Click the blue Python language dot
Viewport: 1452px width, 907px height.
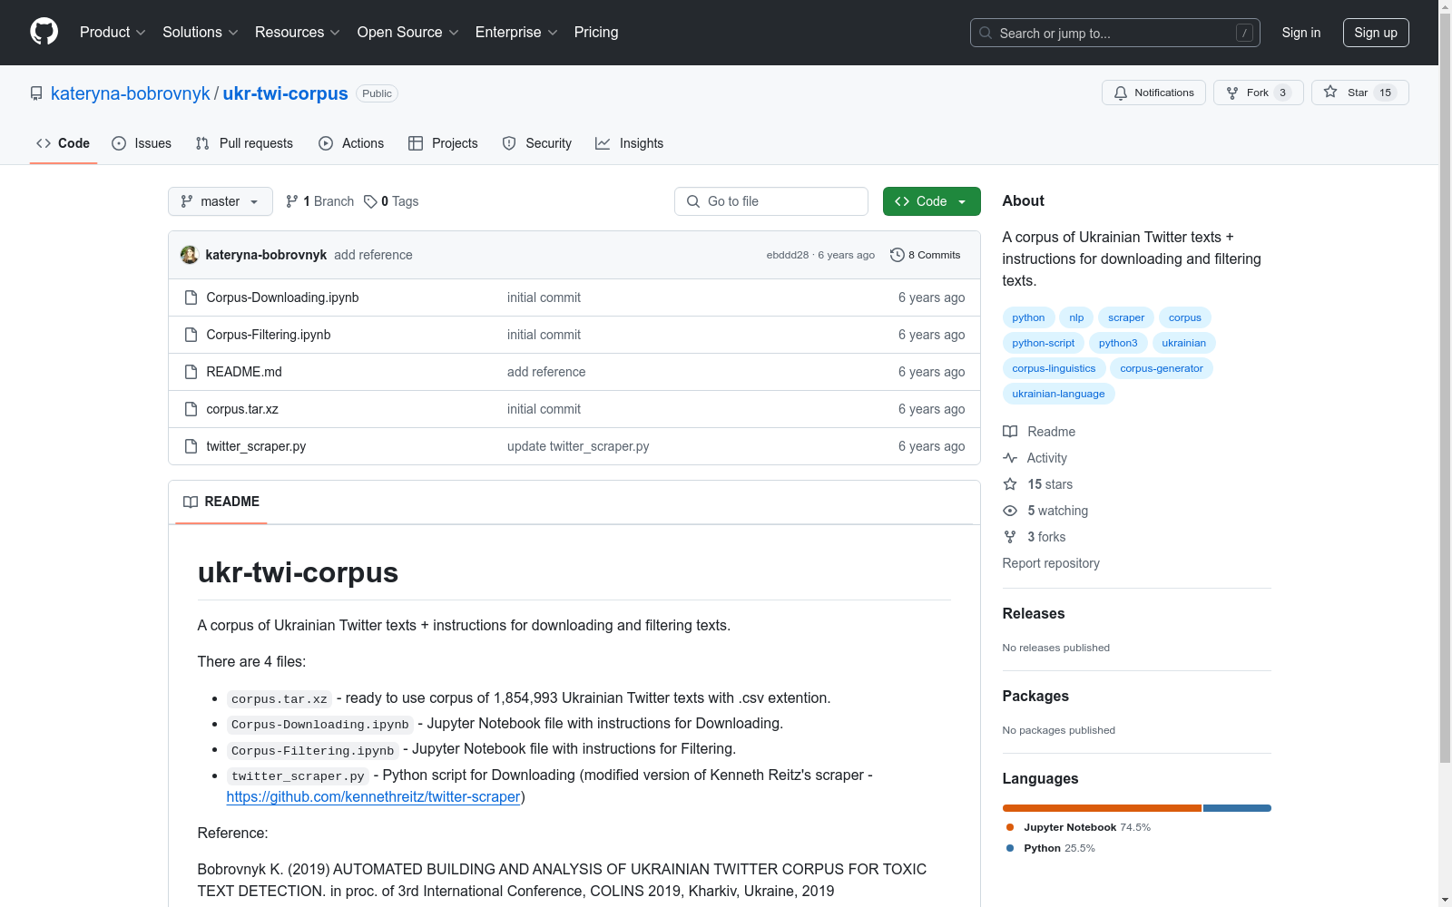click(x=1010, y=848)
